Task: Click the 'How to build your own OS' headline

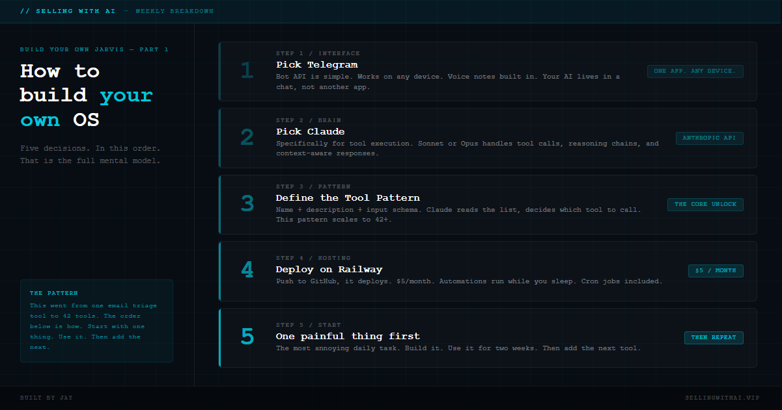Action: 87,95
